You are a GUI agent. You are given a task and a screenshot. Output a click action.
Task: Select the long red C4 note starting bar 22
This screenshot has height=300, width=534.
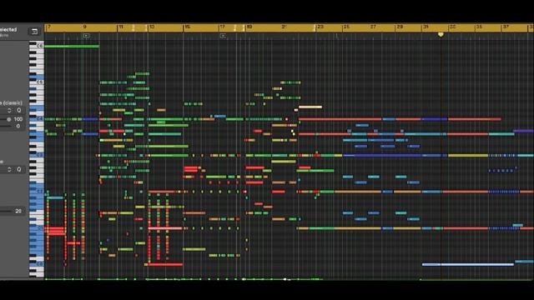coord(340,119)
